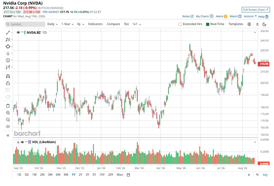Open the numbered marker tool

pos(8,60)
